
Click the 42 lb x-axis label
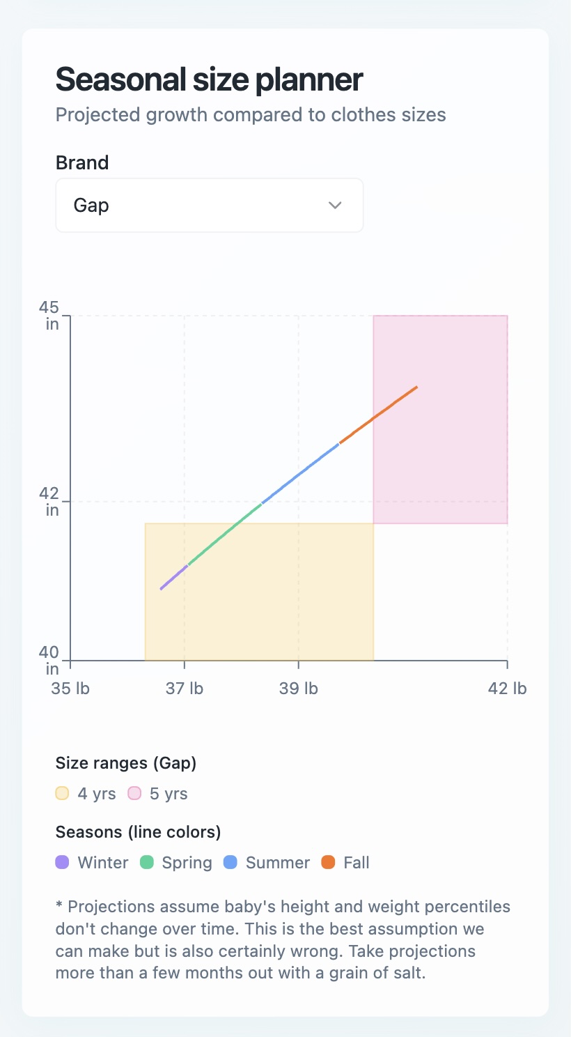tap(507, 689)
